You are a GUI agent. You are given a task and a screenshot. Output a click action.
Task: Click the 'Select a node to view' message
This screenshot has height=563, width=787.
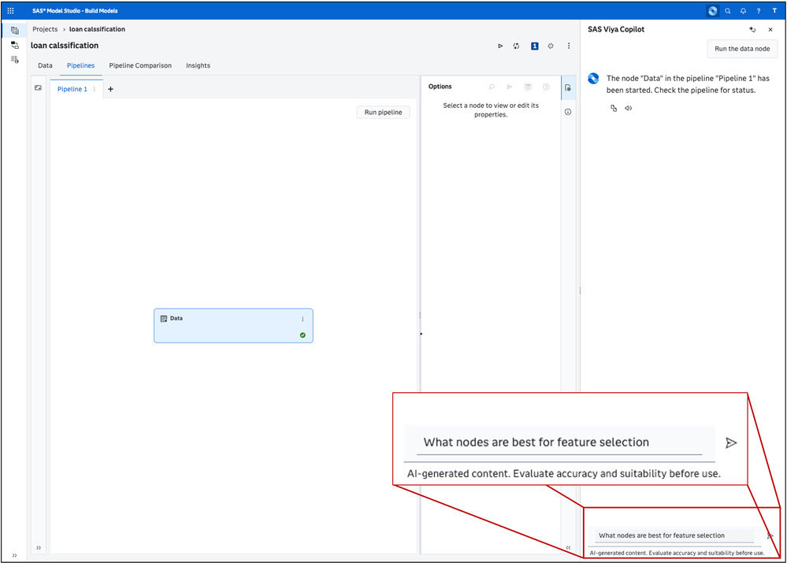coord(490,110)
